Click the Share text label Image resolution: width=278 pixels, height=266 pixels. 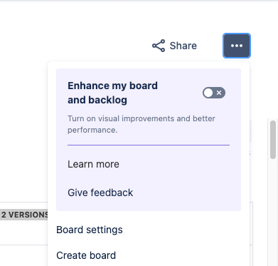[x=183, y=46]
